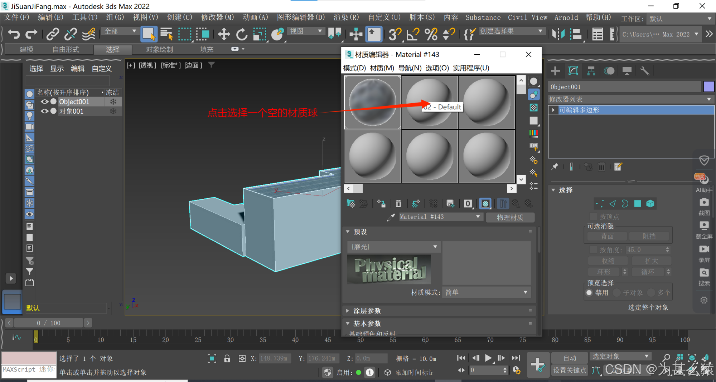The image size is (716, 382).
Task: Select Polygon sub-object level icon
Action: coord(638,204)
